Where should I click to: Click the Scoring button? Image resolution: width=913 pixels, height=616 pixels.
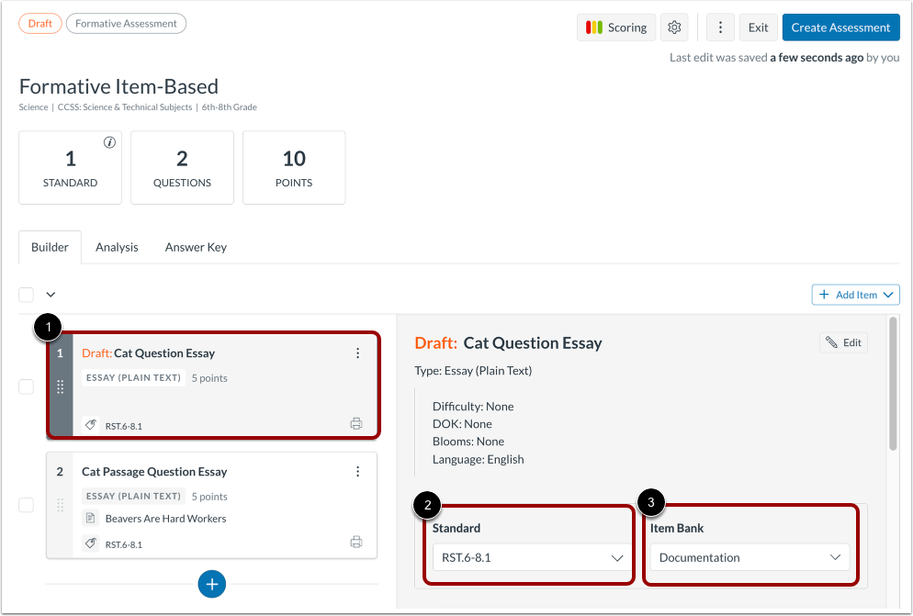616,28
